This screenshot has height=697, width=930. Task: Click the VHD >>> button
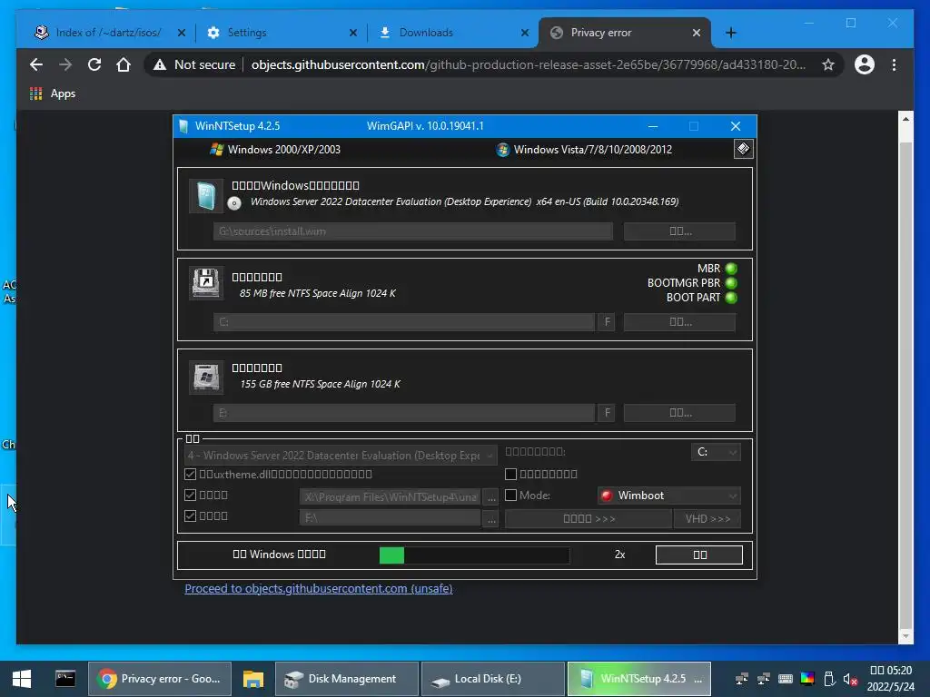pyautogui.click(x=707, y=518)
